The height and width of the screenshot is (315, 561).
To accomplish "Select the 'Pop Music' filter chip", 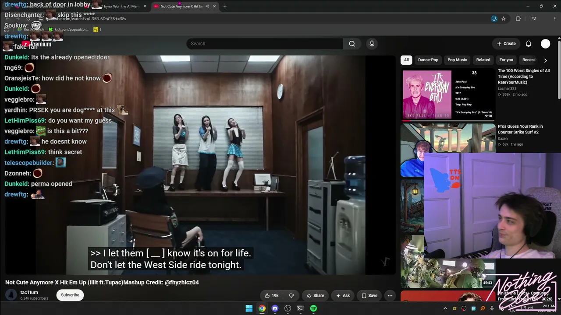I will coord(457,60).
